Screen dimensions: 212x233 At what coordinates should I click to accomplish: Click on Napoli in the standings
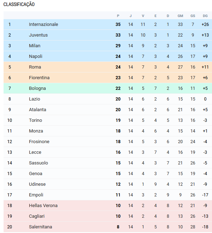coord(36,56)
